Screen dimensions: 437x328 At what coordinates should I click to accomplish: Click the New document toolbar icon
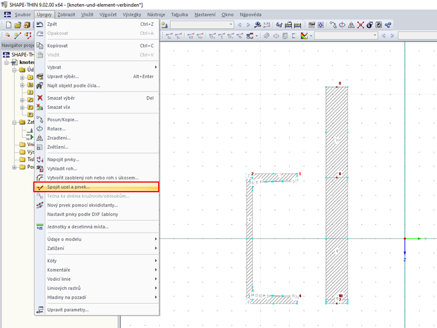pos(9,25)
